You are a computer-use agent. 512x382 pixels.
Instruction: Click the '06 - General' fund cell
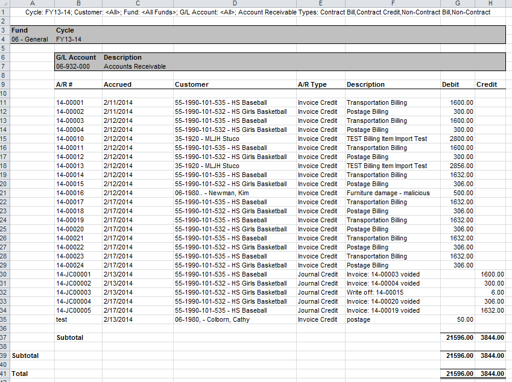(28, 39)
